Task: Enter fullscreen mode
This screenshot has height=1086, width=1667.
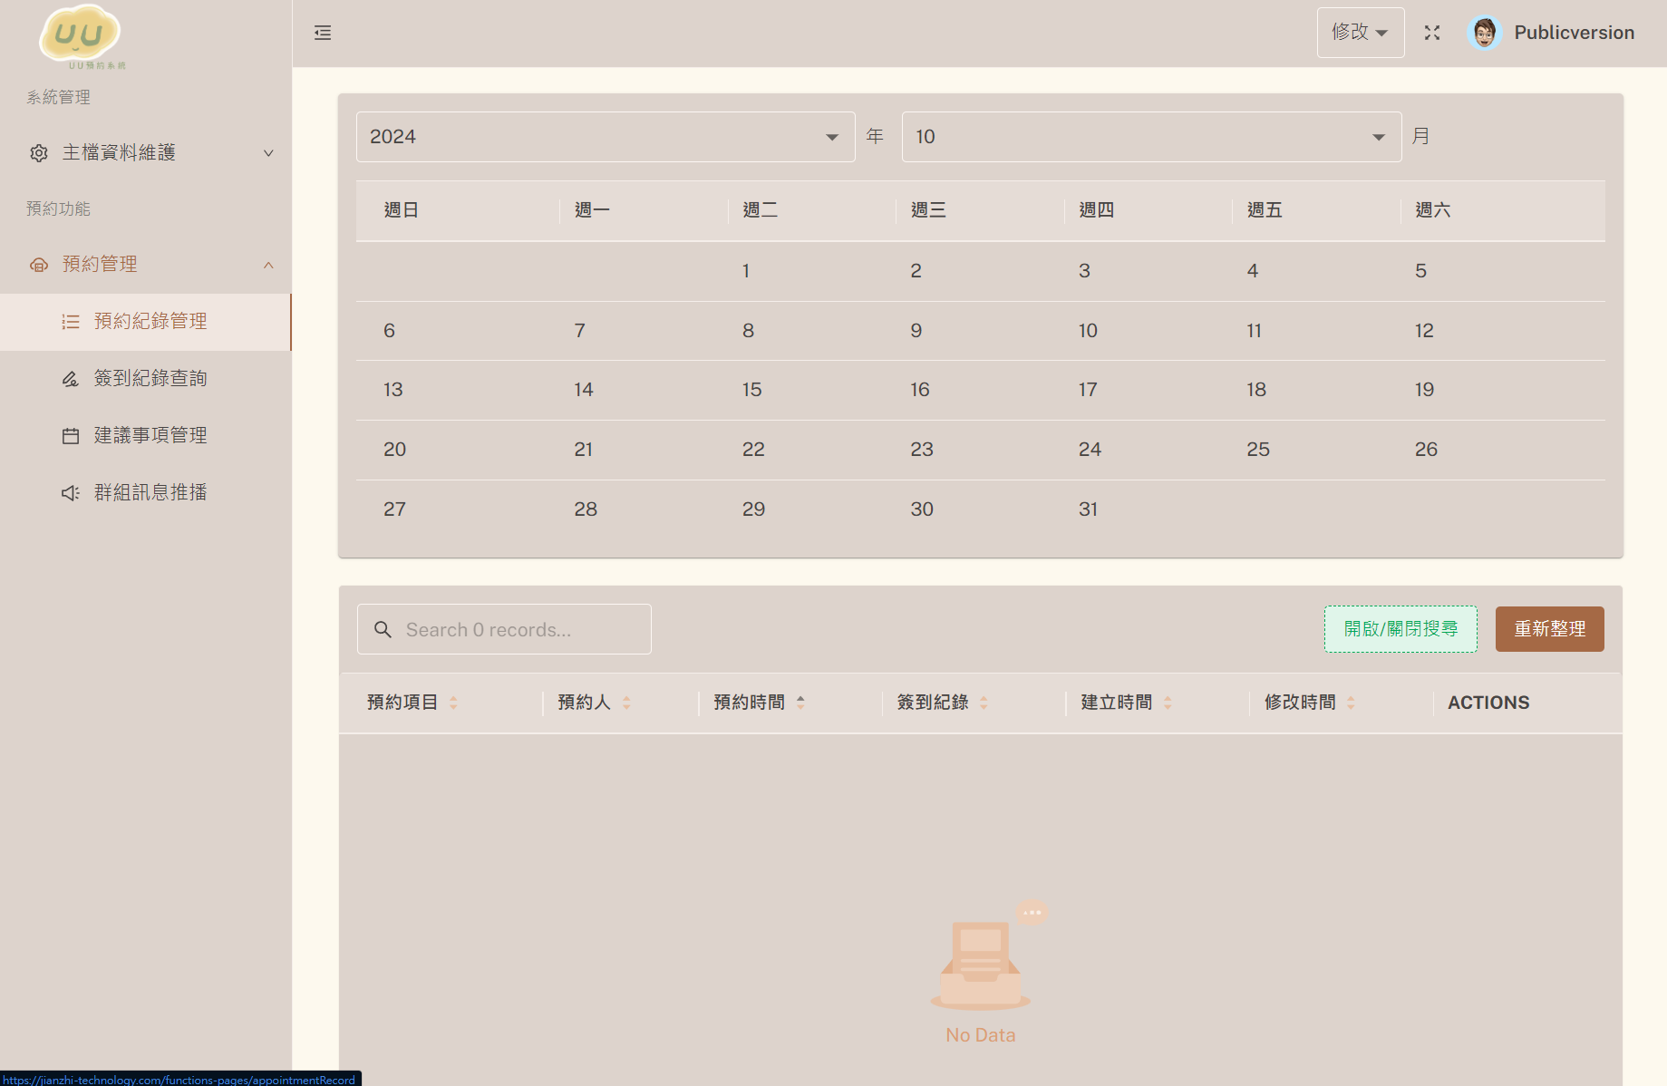Action: tap(1432, 33)
